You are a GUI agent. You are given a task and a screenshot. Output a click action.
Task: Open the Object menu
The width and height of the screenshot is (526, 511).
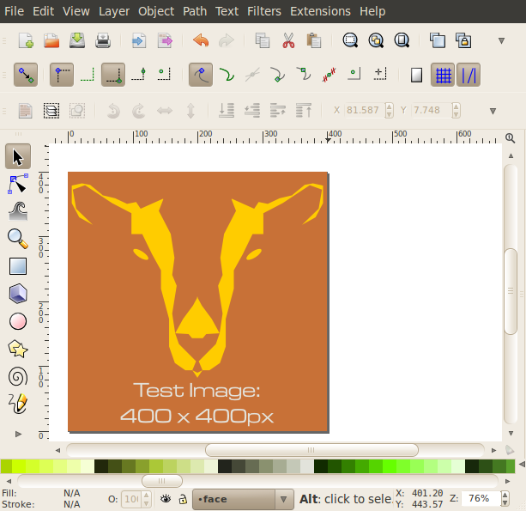pos(156,11)
